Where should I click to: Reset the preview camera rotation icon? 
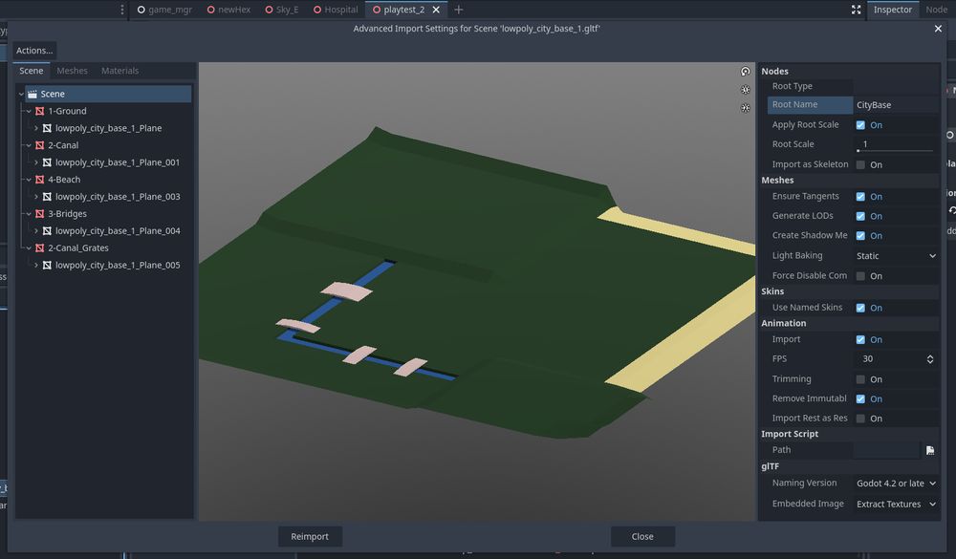tap(746, 71)
